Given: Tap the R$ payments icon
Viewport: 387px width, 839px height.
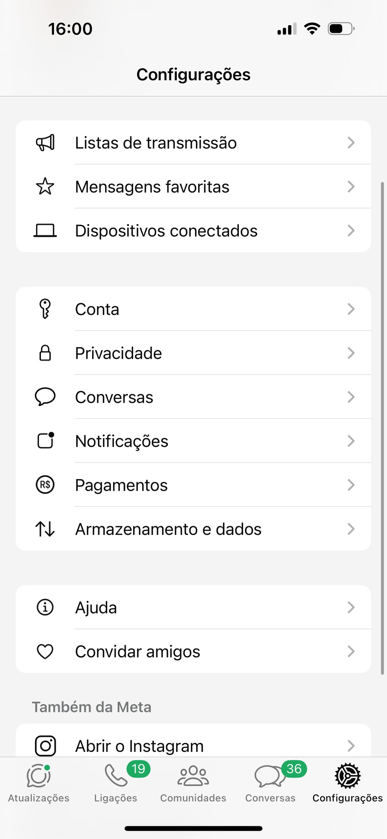Looking at the screenshot, I should click(45, 485).
